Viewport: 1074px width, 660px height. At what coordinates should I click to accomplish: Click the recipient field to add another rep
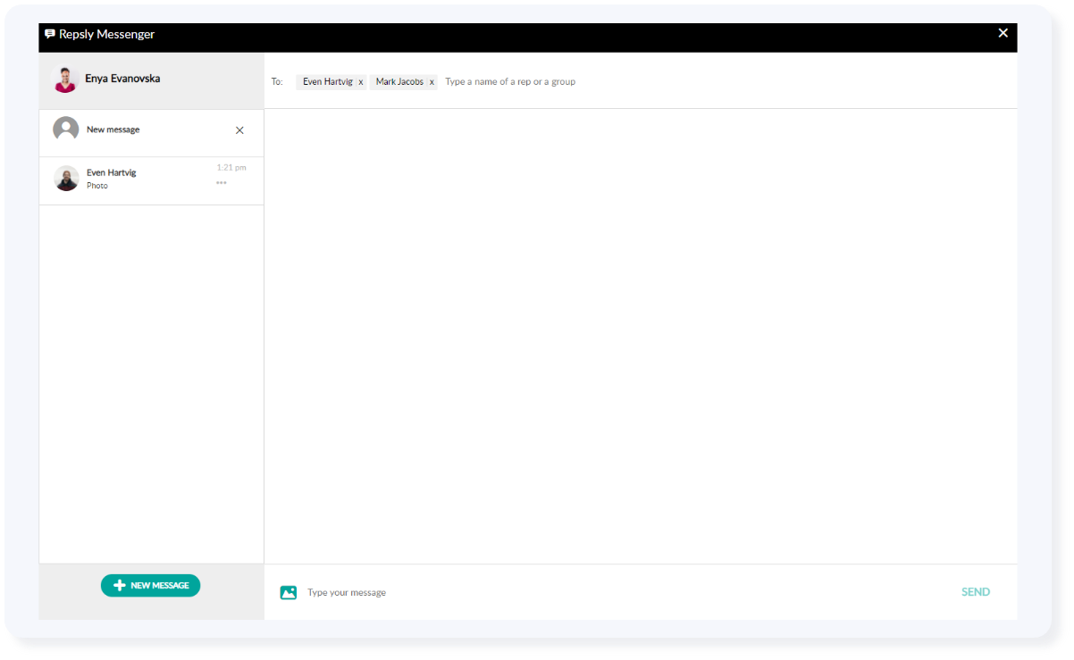click(509, 81)
